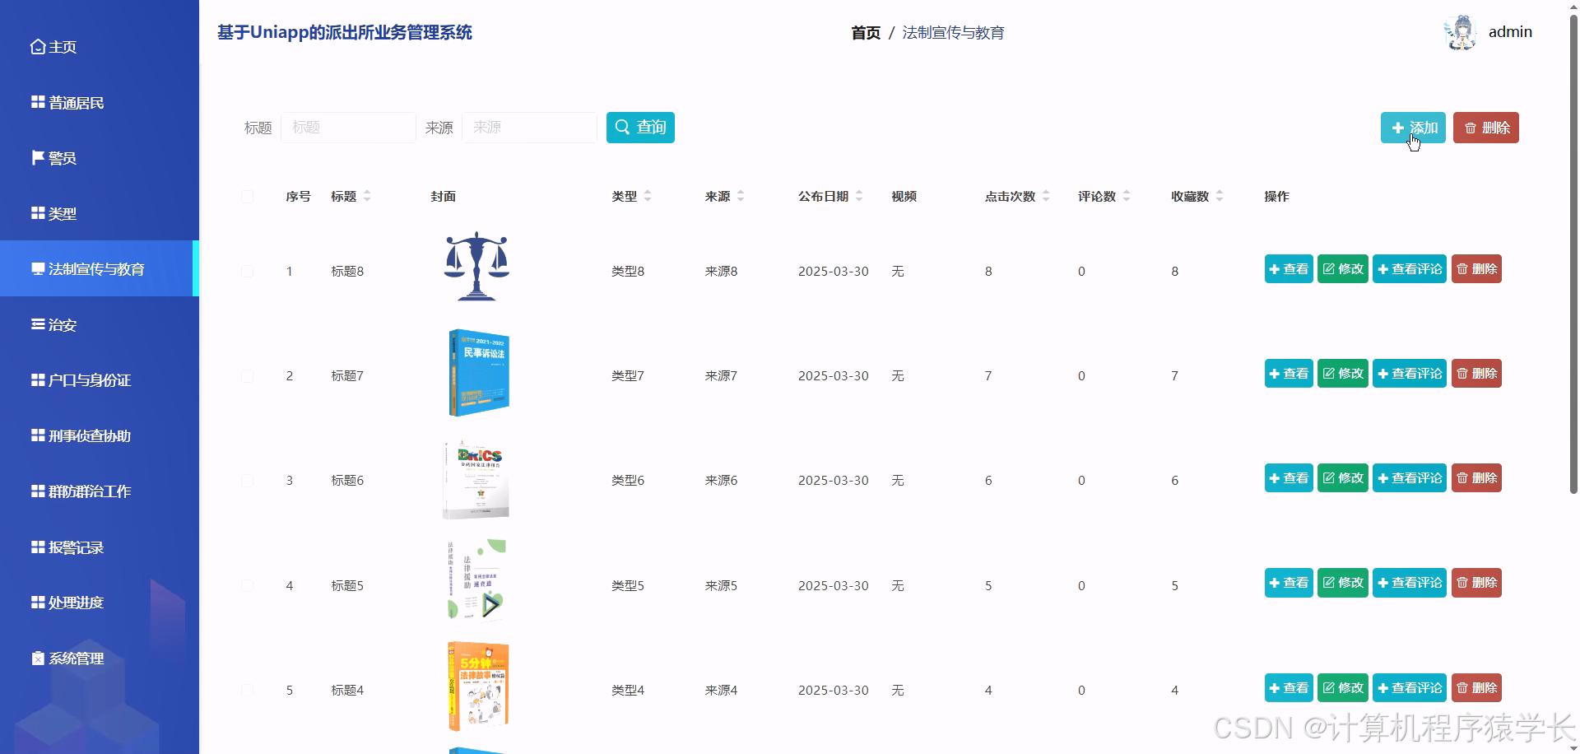Open 法制宣传与教育 via its chat icon
1580x754 pixels.
click(36, 268)
